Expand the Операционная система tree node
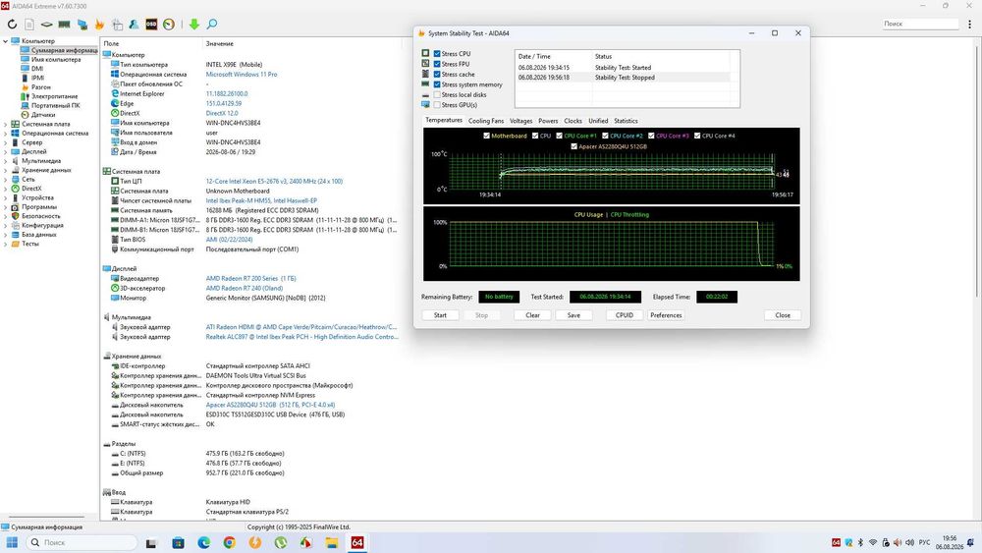The height and width of the screenshot is (553, 982). pyautogui.click(x=5, y=134)
